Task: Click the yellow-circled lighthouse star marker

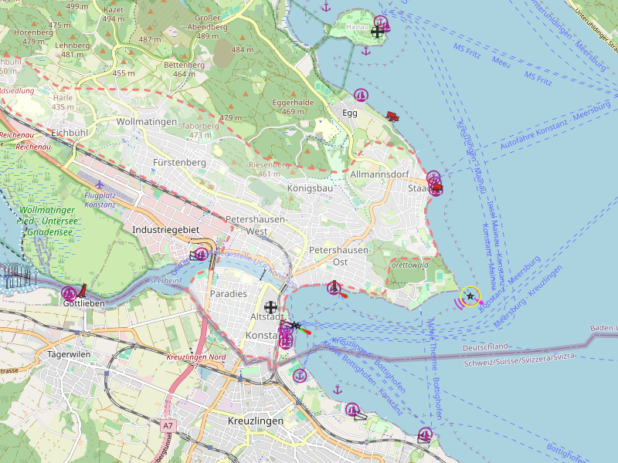Action: coord(470,296)
